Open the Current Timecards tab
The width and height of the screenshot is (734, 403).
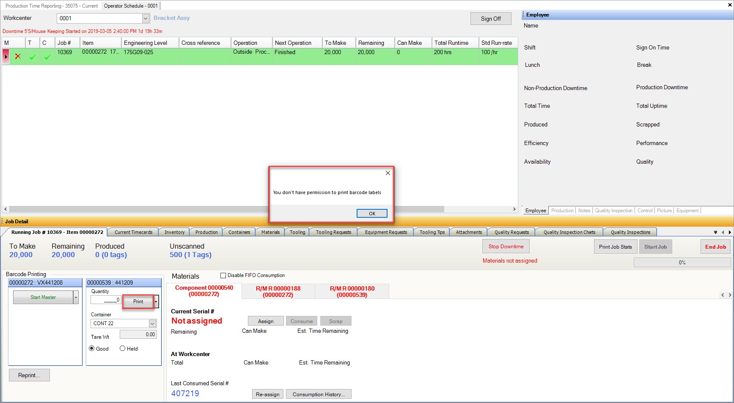pyautogui.click(x=133, y=232)
